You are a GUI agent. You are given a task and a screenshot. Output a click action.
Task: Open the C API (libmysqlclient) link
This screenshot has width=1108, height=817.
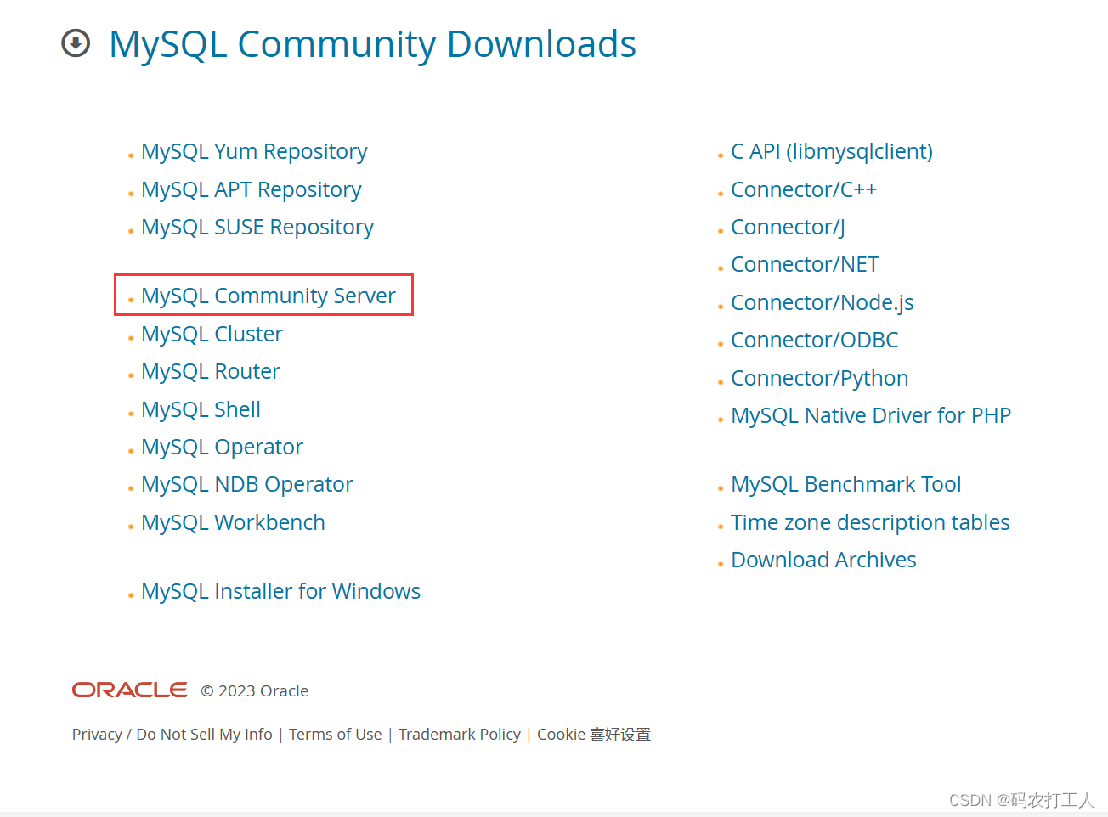point(832,151)
